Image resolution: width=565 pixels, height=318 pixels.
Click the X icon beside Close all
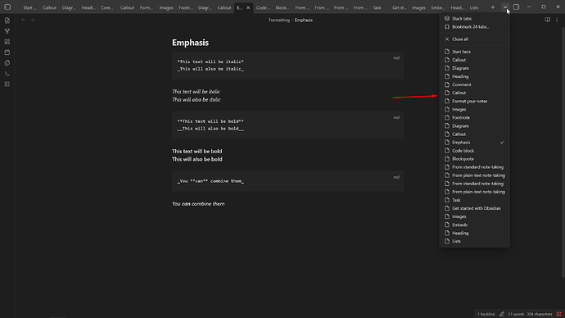[447, 39]
